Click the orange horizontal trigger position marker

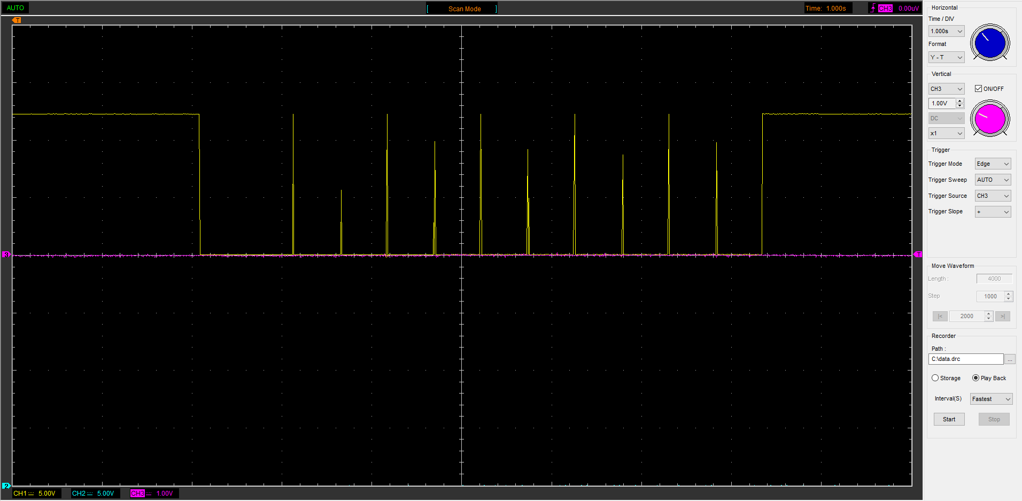(17, 20)
